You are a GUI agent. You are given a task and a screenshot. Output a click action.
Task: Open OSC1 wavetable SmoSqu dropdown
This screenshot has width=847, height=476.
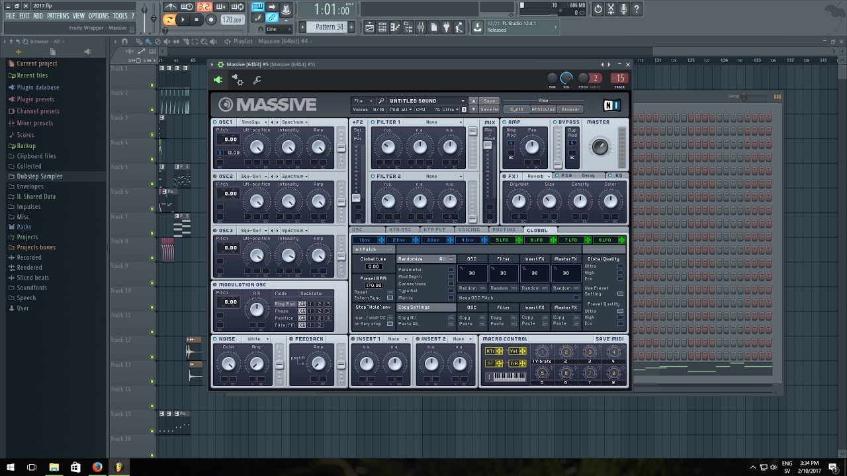click(255, 122)
